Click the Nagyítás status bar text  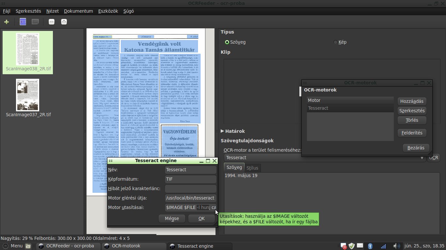point(65,238)
